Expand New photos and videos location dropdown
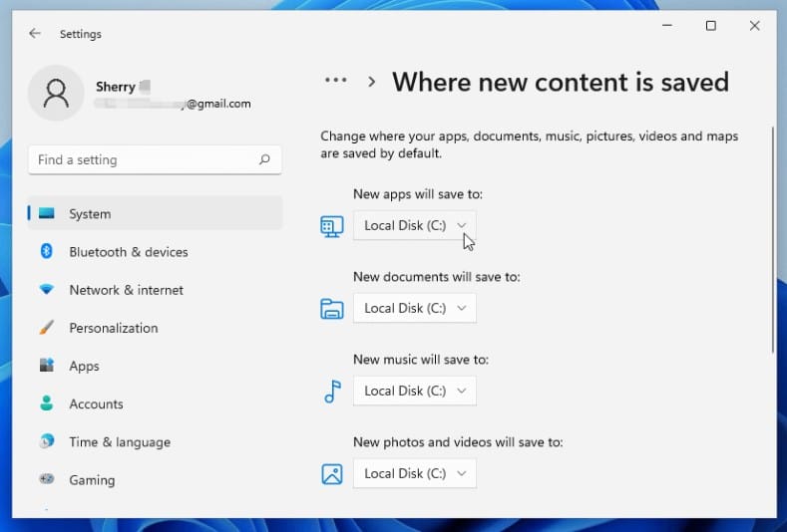 tap(414, 473)
